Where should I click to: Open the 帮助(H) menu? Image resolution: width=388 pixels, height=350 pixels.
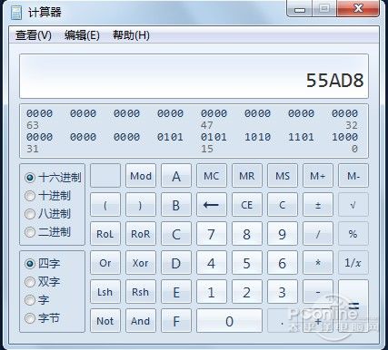(131, 35)
